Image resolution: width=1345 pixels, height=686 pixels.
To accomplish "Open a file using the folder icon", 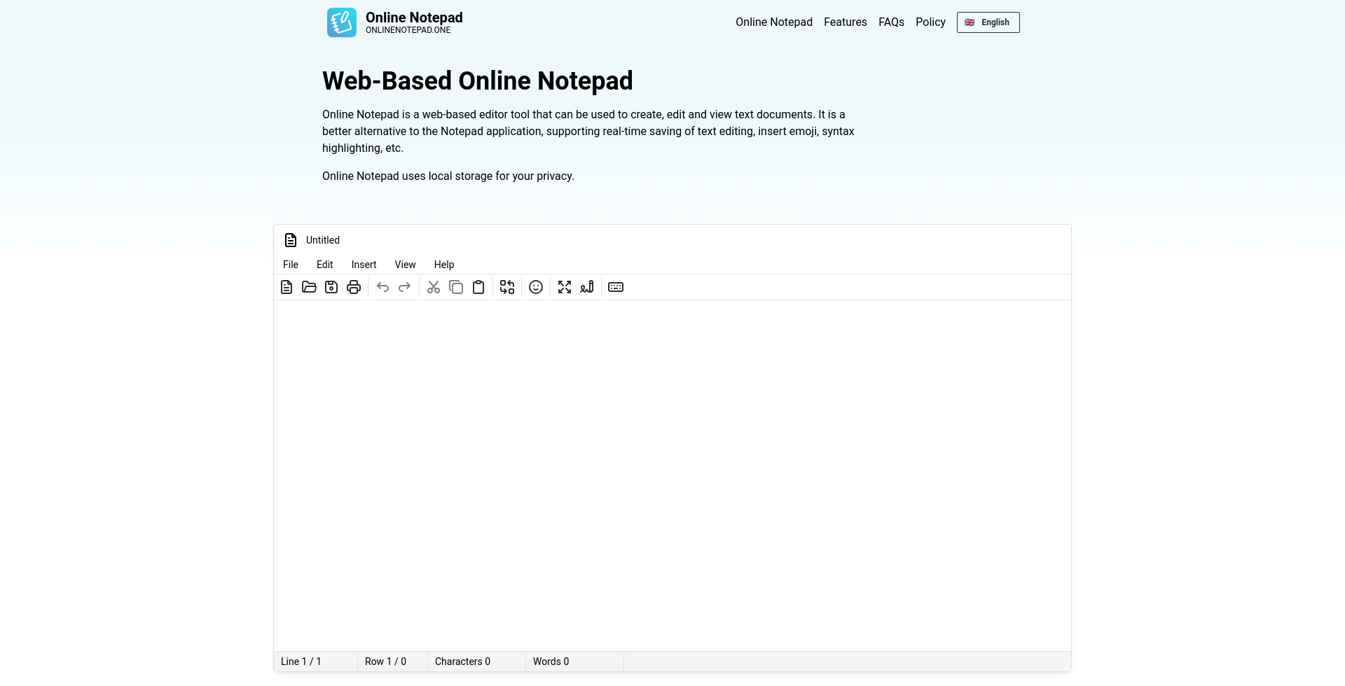I will coord(309,287).
